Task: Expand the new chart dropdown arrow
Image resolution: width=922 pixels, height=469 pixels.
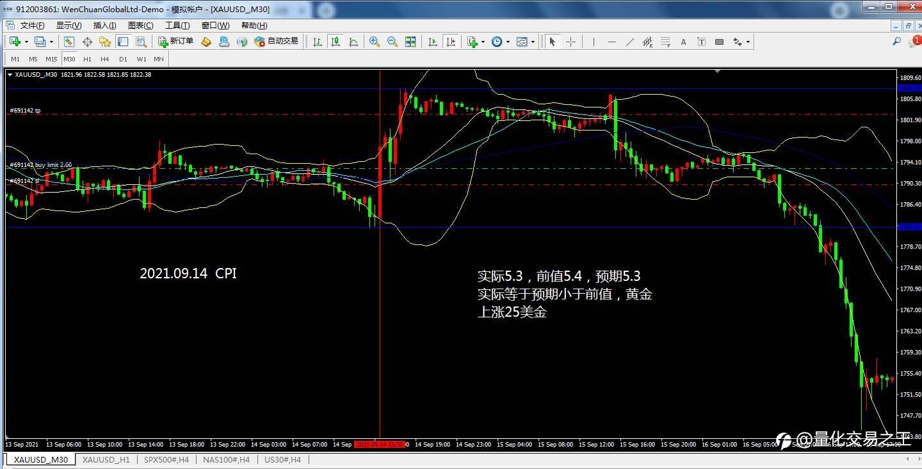Action: 26,42
